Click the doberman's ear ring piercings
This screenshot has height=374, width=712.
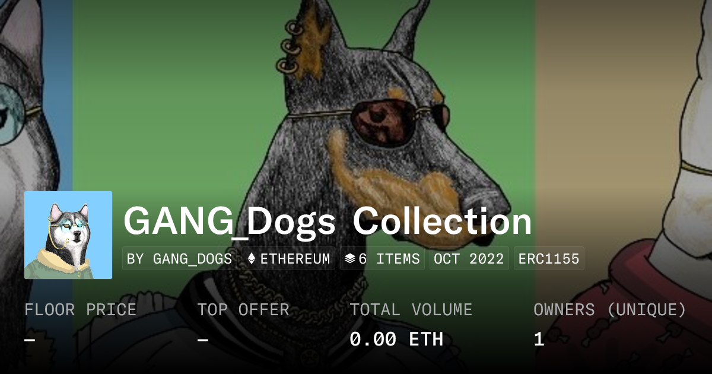[x=291, y=47]
